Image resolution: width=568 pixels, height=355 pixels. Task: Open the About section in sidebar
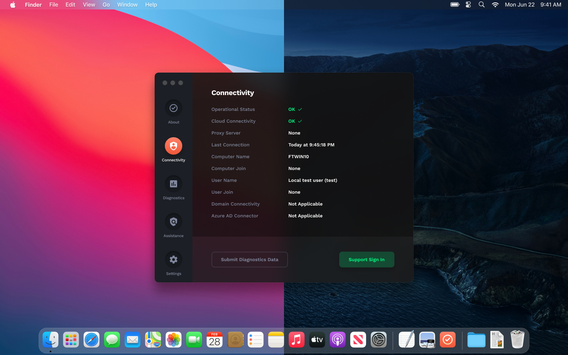[173, 108]
